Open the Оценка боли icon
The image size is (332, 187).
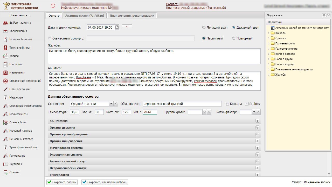click(5, 123)
